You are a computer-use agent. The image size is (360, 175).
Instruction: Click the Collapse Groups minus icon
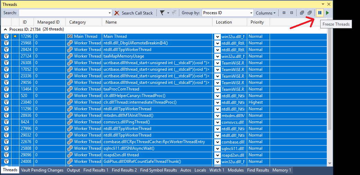tap(291, 13)
